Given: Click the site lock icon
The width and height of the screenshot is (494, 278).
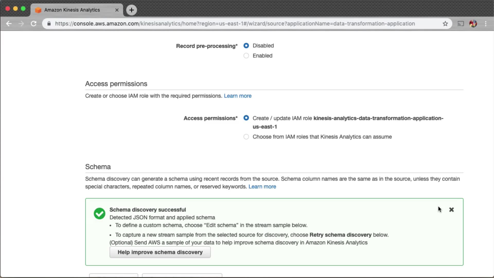Looking at the screenshot, I should click(x=49, y=24).
